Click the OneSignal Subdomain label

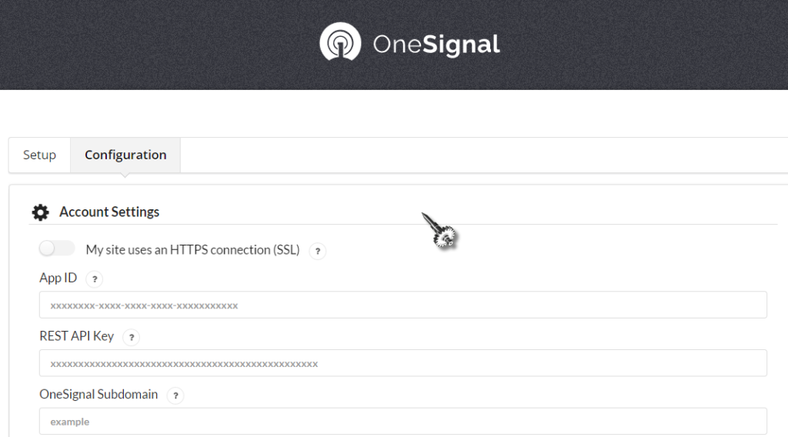(98, 395)
